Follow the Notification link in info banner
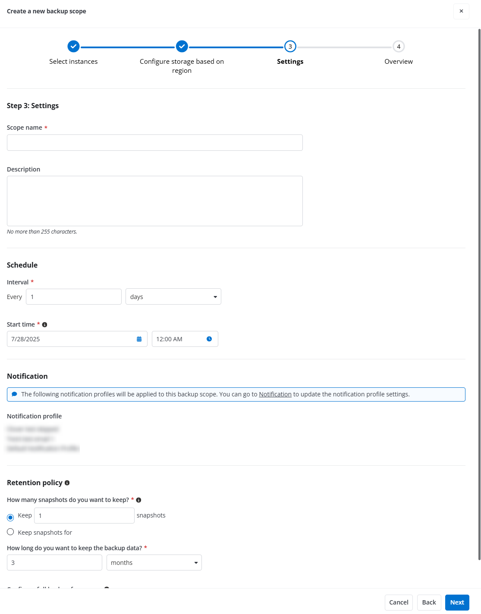This screenshot has height=614, width=481. click(275, 394)
